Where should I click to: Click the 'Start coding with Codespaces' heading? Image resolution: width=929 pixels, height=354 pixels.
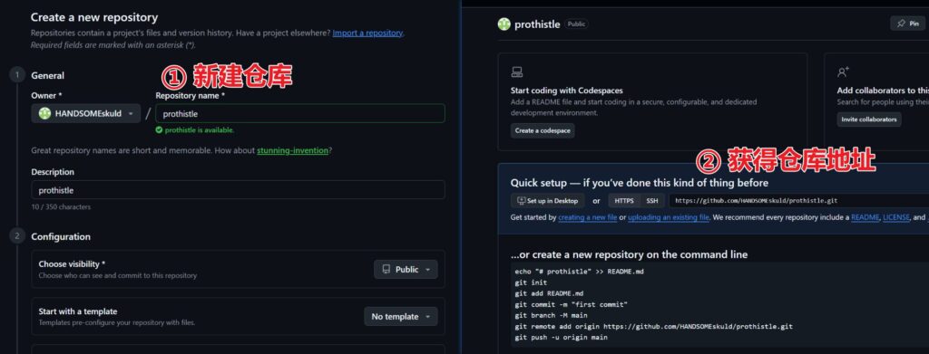[566, 91]
